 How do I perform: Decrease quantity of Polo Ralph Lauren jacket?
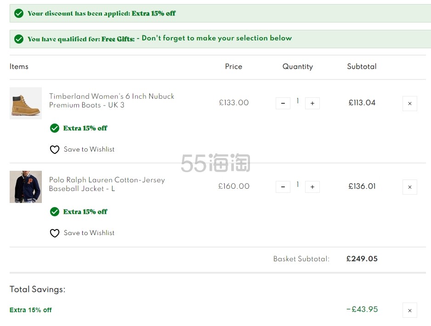(x=283, y=187)
